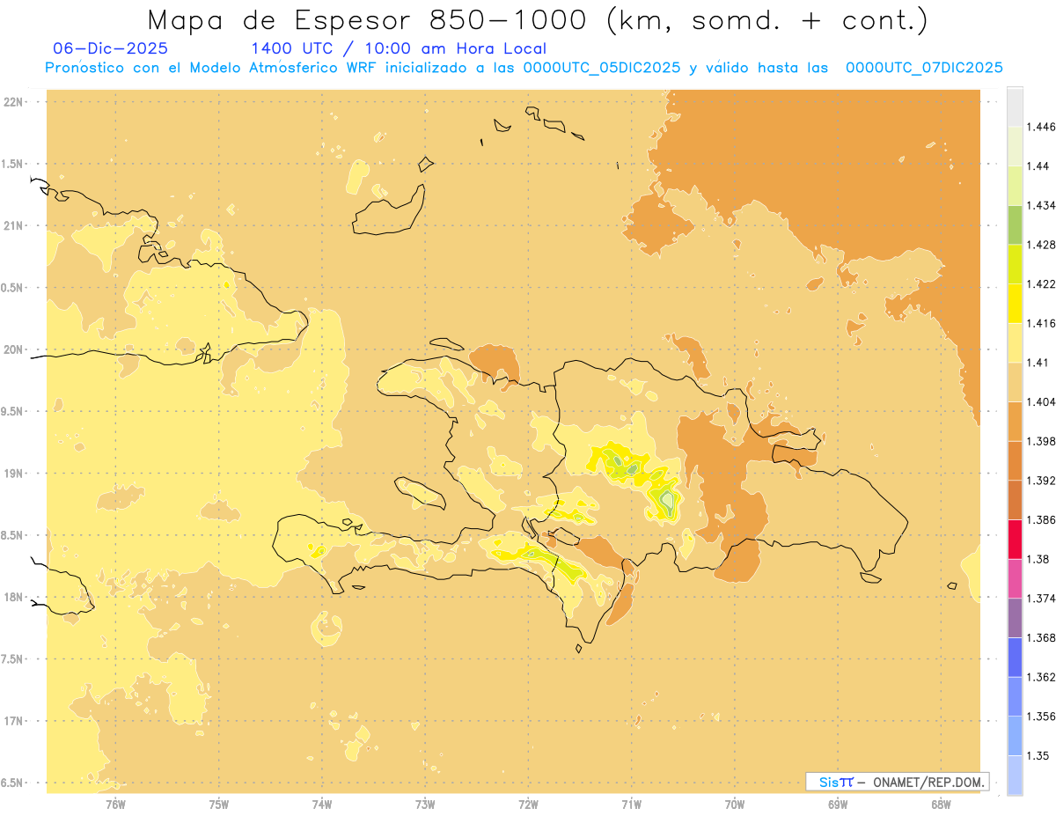Click the longitude label 75W
The height and width of the screenshot is (816, 1056).
pyautogui.click(x=219, y=803)
